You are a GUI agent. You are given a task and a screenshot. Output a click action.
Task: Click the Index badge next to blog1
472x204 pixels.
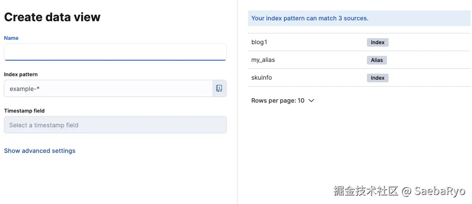(377, 42)
